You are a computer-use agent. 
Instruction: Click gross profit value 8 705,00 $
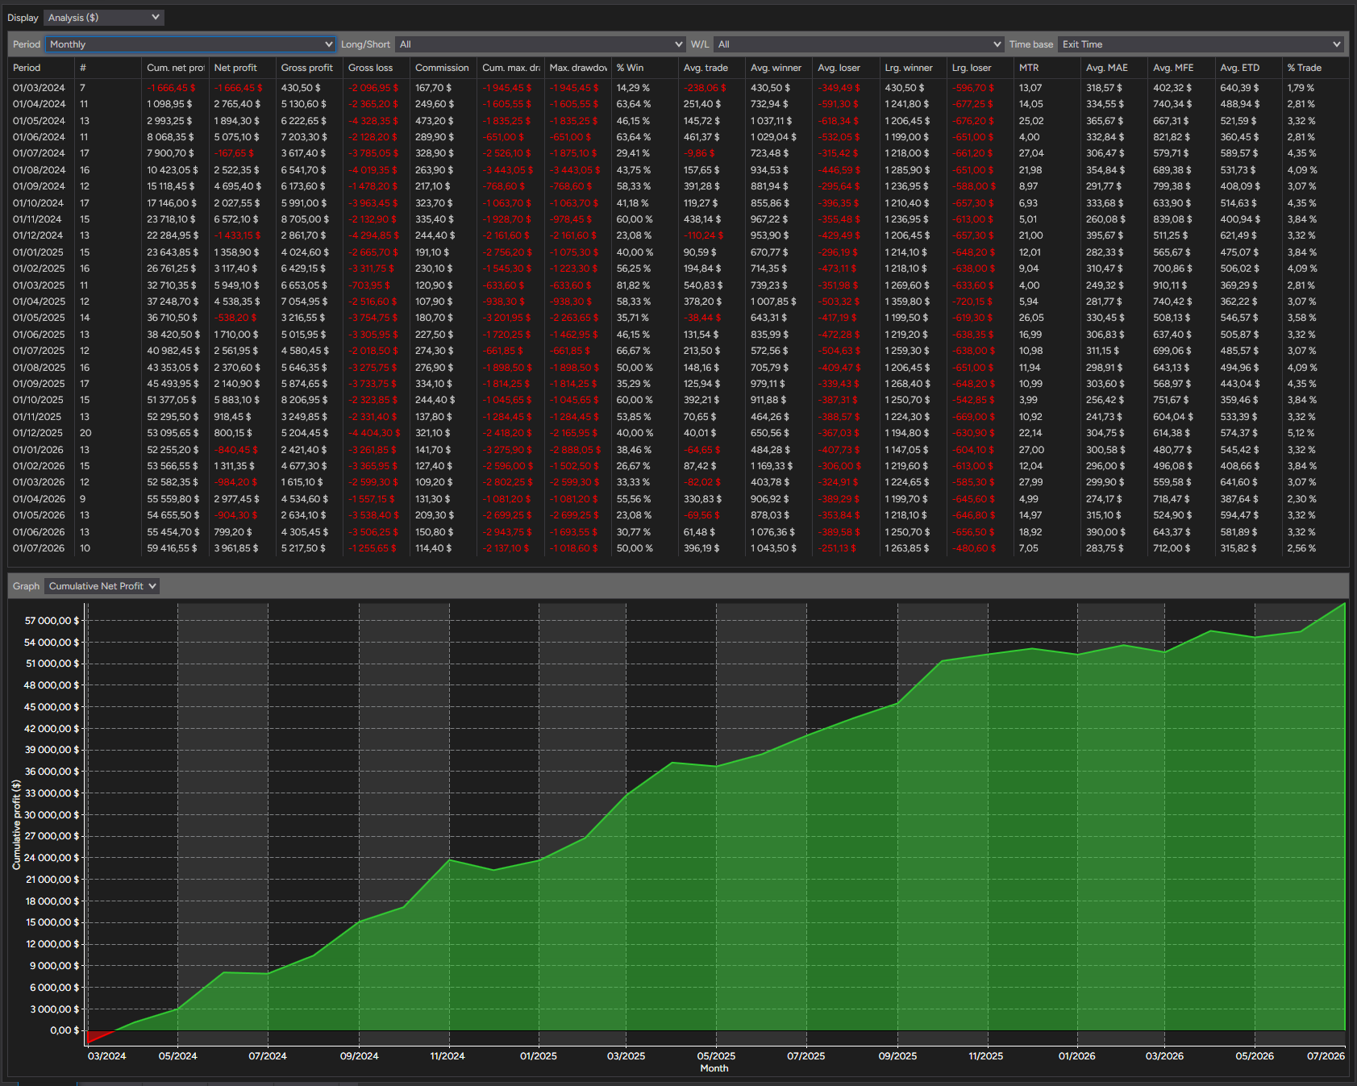tap(304, 219)
